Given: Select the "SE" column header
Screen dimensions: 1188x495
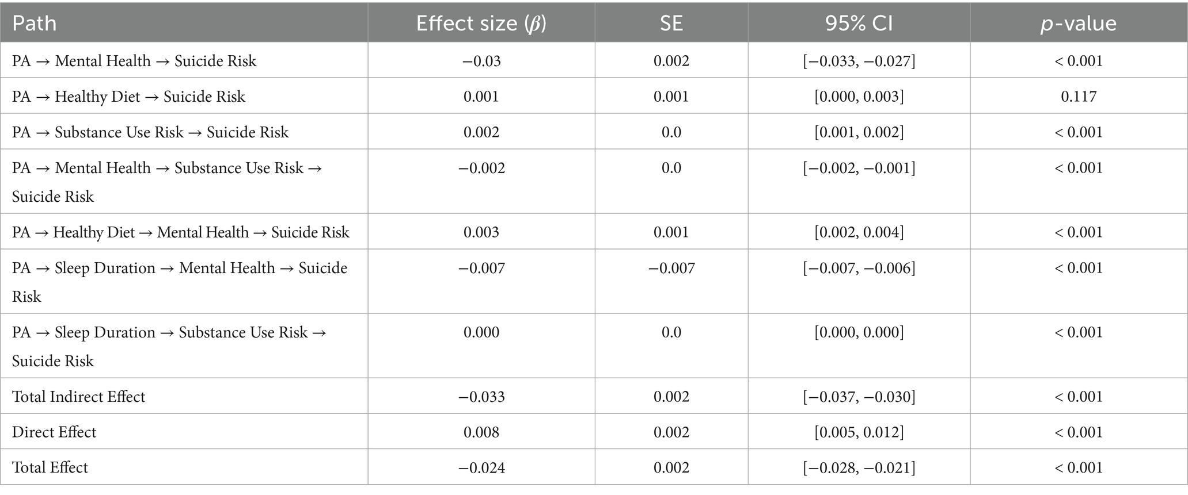Looking at the screenshot, I should pyautogui.click(x=671, y=23).
